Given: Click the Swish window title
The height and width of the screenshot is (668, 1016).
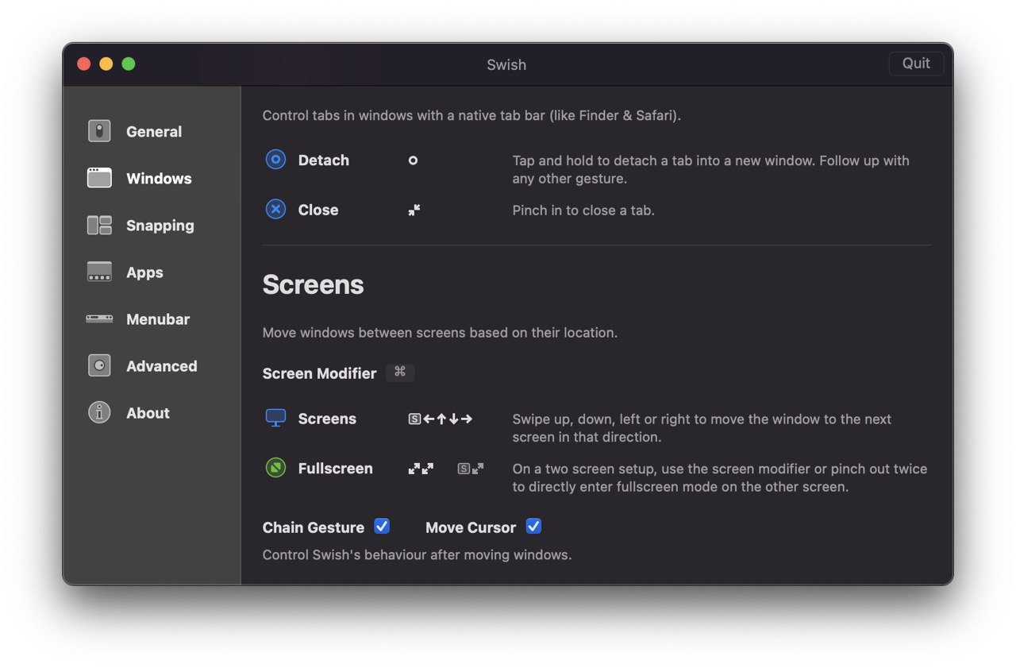Looking at the screenshot, I should click(x=506, y=65).
